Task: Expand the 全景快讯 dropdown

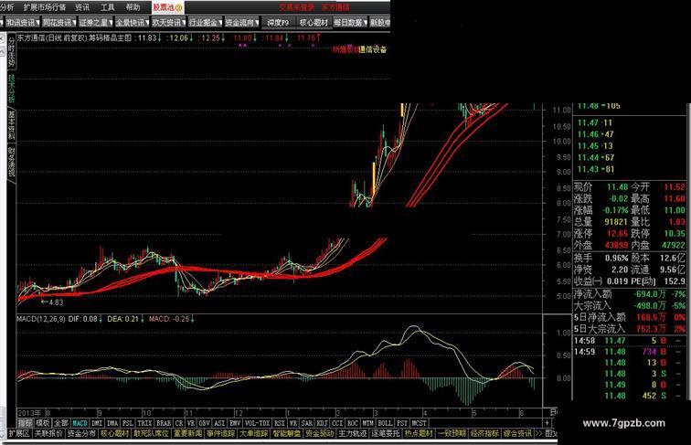Action: (133, 22)
